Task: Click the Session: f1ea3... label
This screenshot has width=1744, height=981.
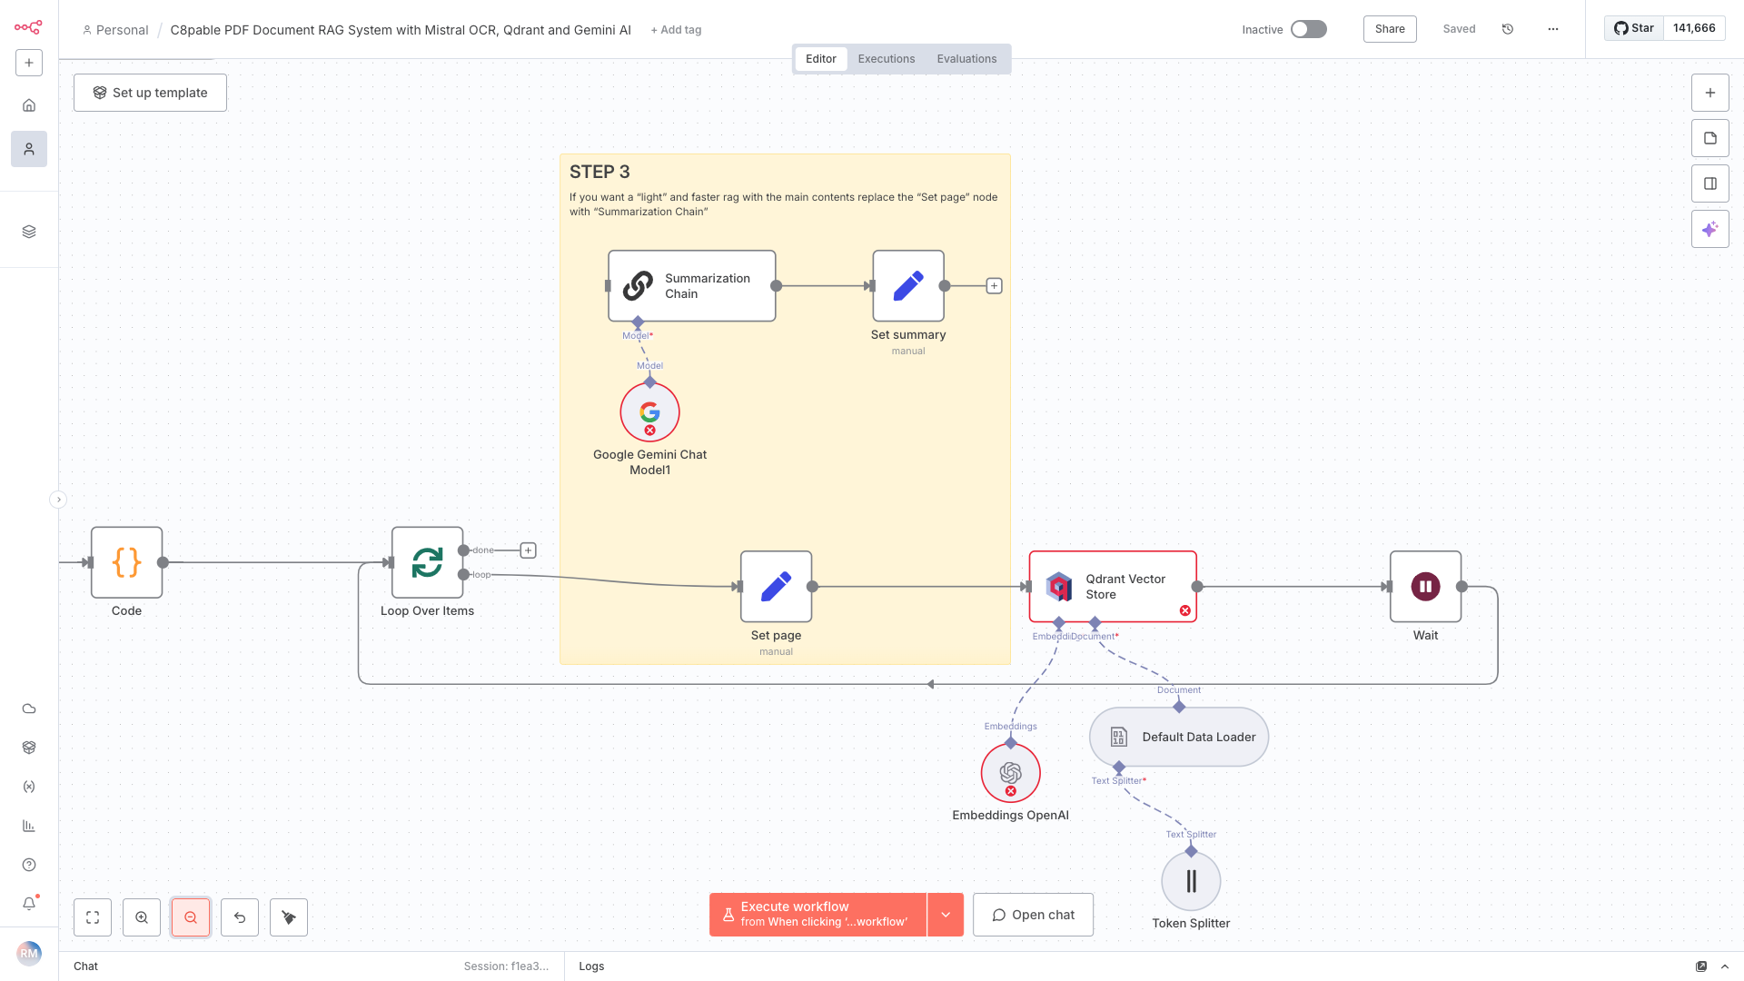Action: point(506,966)
